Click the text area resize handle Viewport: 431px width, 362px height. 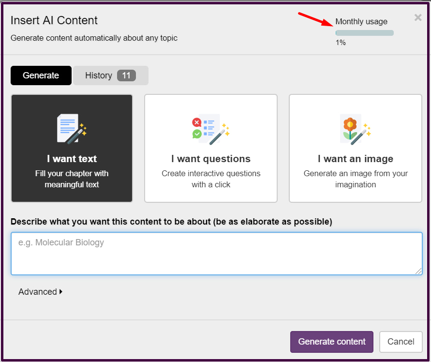[418, 271]
